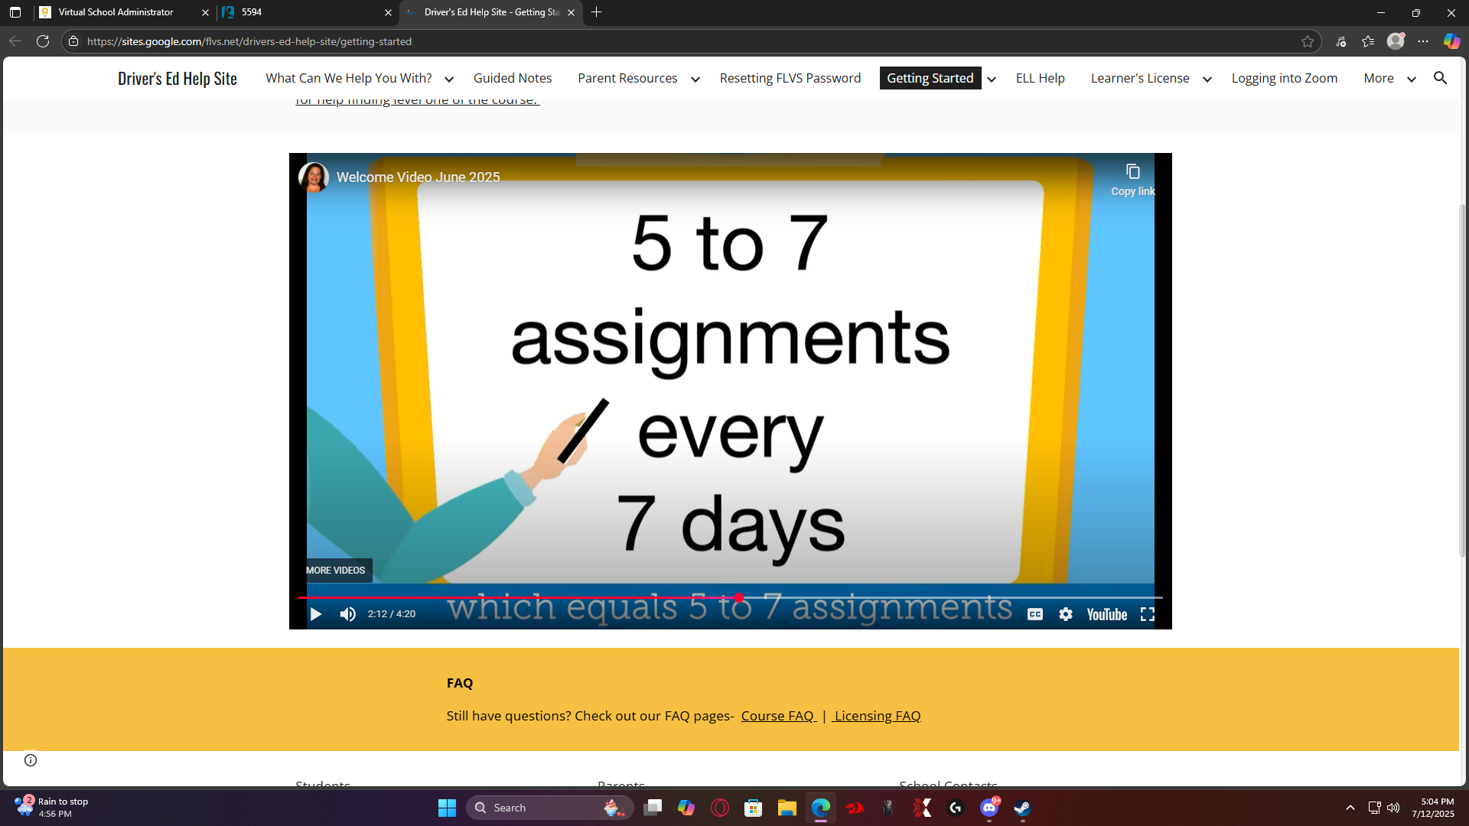The height and width of the screenshot is (826, 1469).
Task: Toggle closed captions on the video
Action: click(1035, 614)
